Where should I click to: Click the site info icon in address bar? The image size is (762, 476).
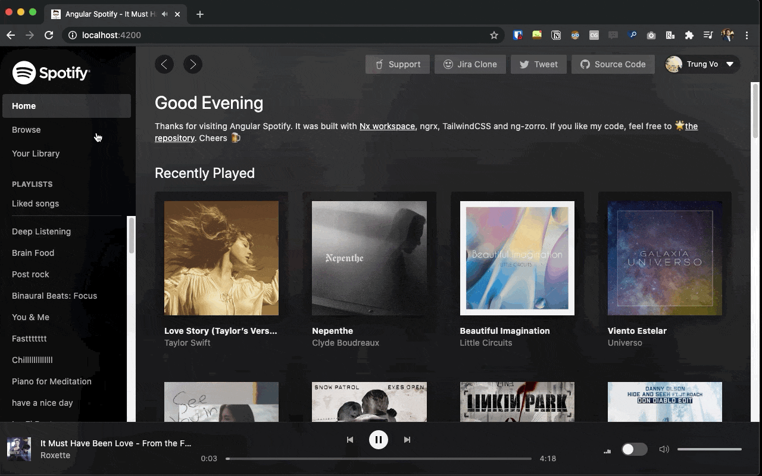pyautogui.click(x=73, y=35)
